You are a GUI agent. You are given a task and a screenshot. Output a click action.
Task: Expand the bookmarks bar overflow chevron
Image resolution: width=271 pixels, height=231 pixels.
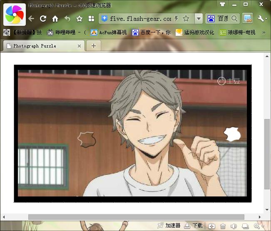click(x=264, y=32)
